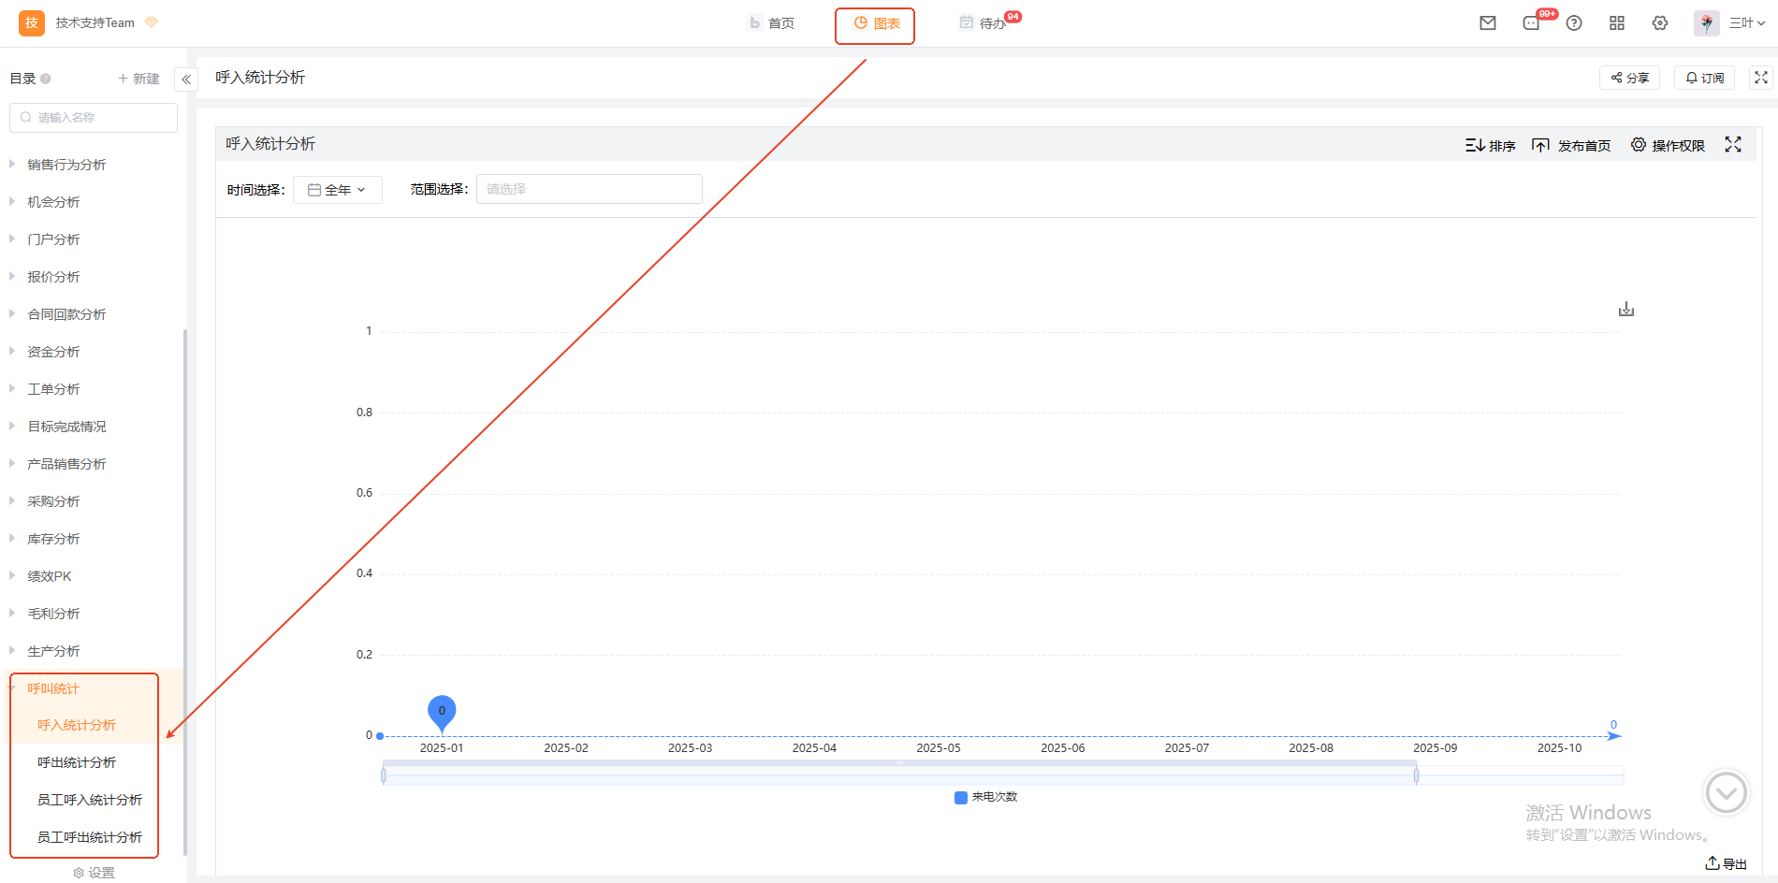This screenshot has height=883, width=1778.
Task: Click the chart download icon
Action: click(x=1626, y=310)
